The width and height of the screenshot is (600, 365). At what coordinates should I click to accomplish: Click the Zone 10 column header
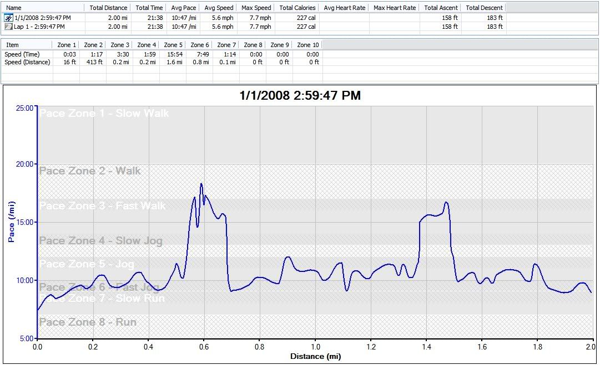[x=308, y=45]
